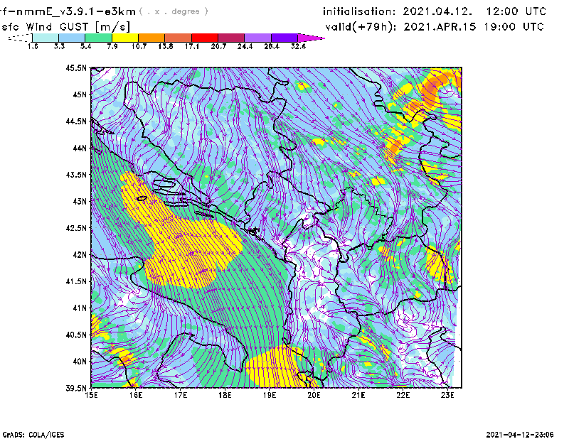The height and width of the screenshot is (439, 569).
Task: Click the 40N latitude label
Action: [x=80, y=362]
